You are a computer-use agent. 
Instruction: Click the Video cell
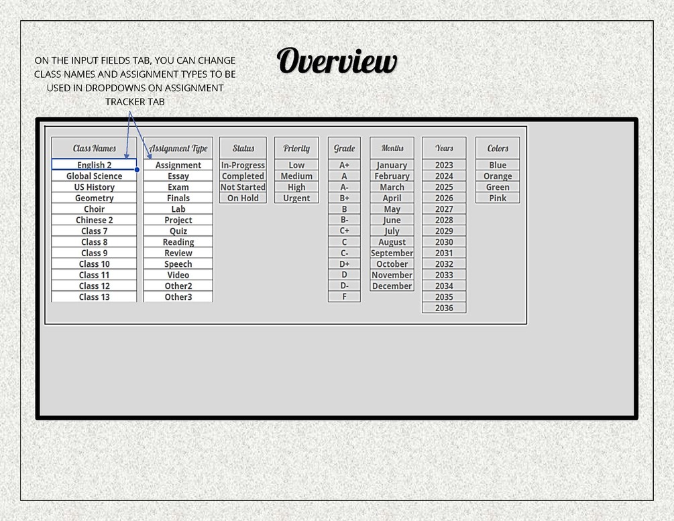click(178, 275)
